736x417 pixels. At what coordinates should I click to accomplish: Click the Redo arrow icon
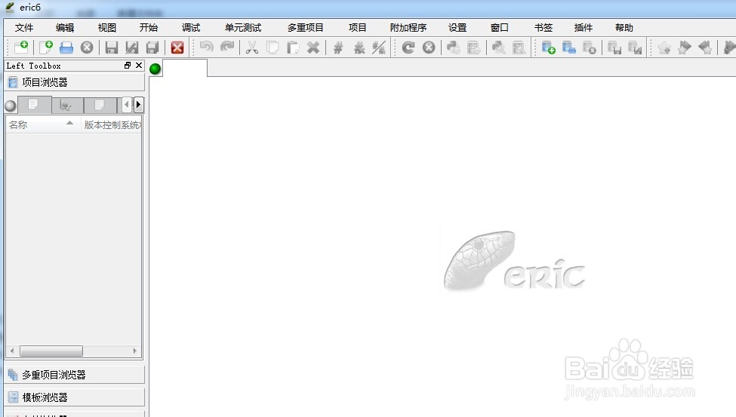point(227,48)
